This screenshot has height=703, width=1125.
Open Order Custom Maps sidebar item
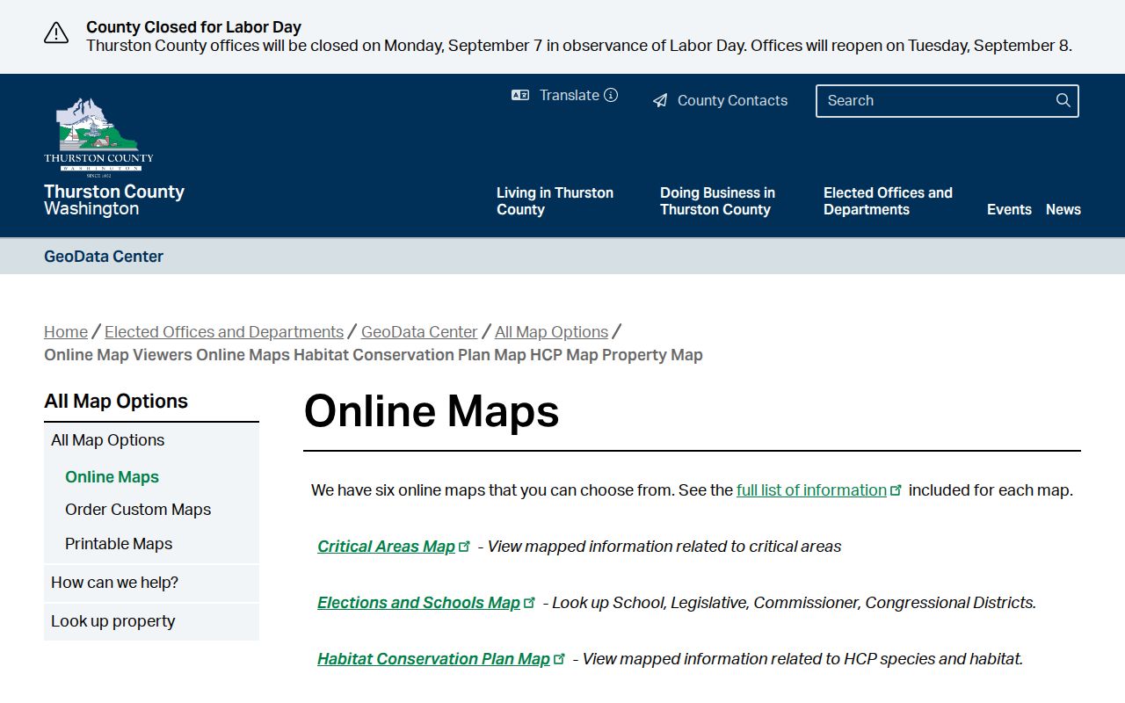point(138,510)
